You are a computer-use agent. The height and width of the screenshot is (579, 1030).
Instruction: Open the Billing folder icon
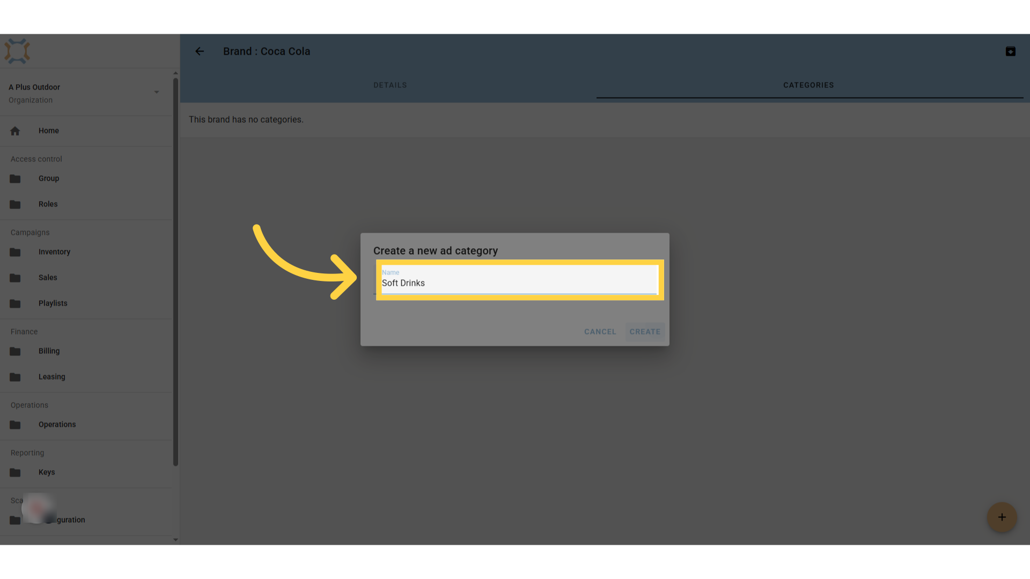(x=15, y=351)
